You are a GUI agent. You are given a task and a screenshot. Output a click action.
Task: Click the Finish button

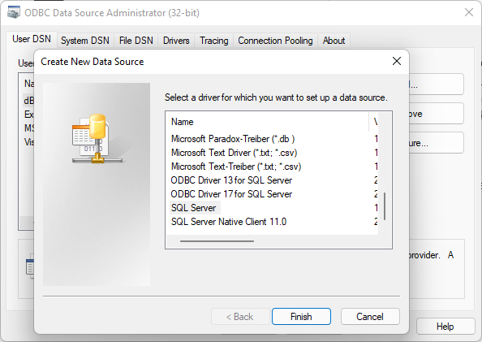301,317
